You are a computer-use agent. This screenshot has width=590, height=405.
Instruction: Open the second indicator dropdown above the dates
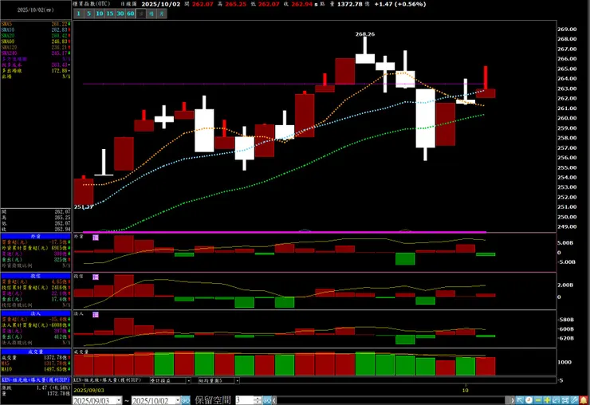pos(237,380)
